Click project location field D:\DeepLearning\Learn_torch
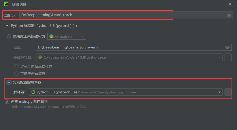This screenshot has width=237, height=130. tap(126, 15)
